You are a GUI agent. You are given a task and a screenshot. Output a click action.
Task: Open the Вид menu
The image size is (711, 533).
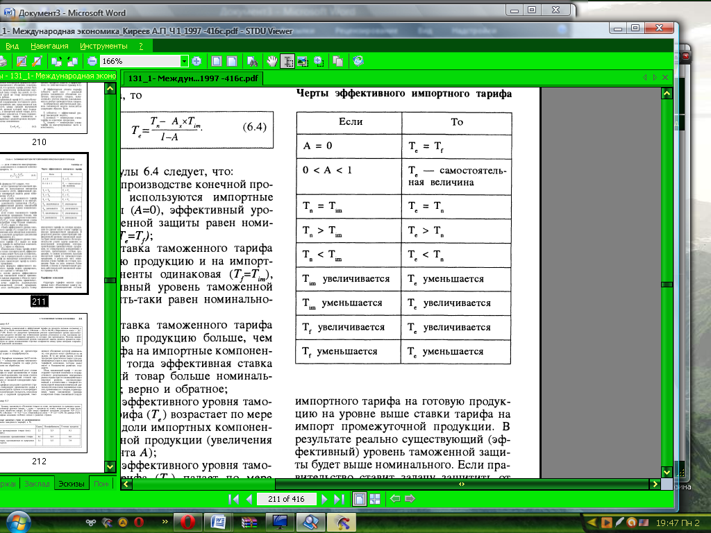pyautogui.click(x=12, y=46)
